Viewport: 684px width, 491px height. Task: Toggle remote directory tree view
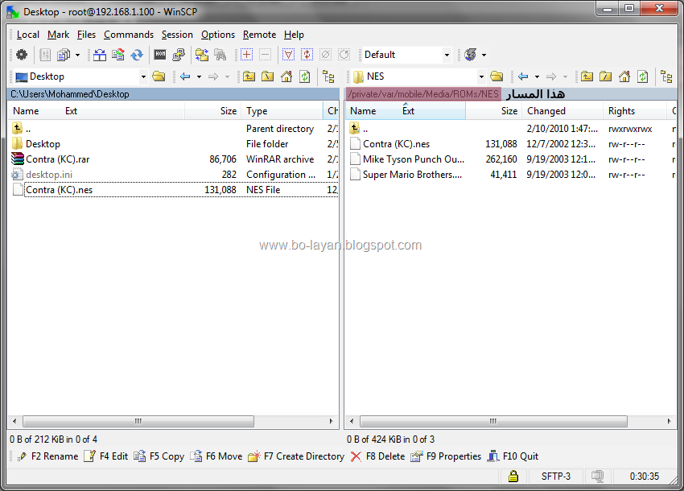[666, 76]
